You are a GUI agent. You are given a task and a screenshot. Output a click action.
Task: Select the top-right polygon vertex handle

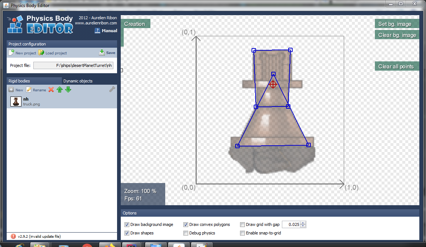coord(290,50)
